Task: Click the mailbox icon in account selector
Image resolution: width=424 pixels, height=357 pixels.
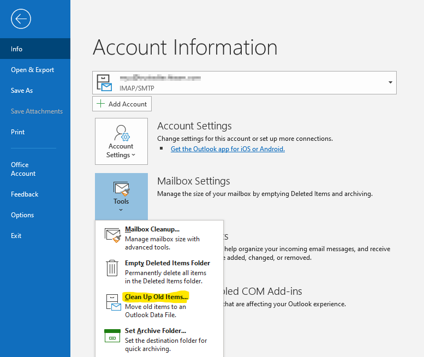Action: tap(104, 83)
